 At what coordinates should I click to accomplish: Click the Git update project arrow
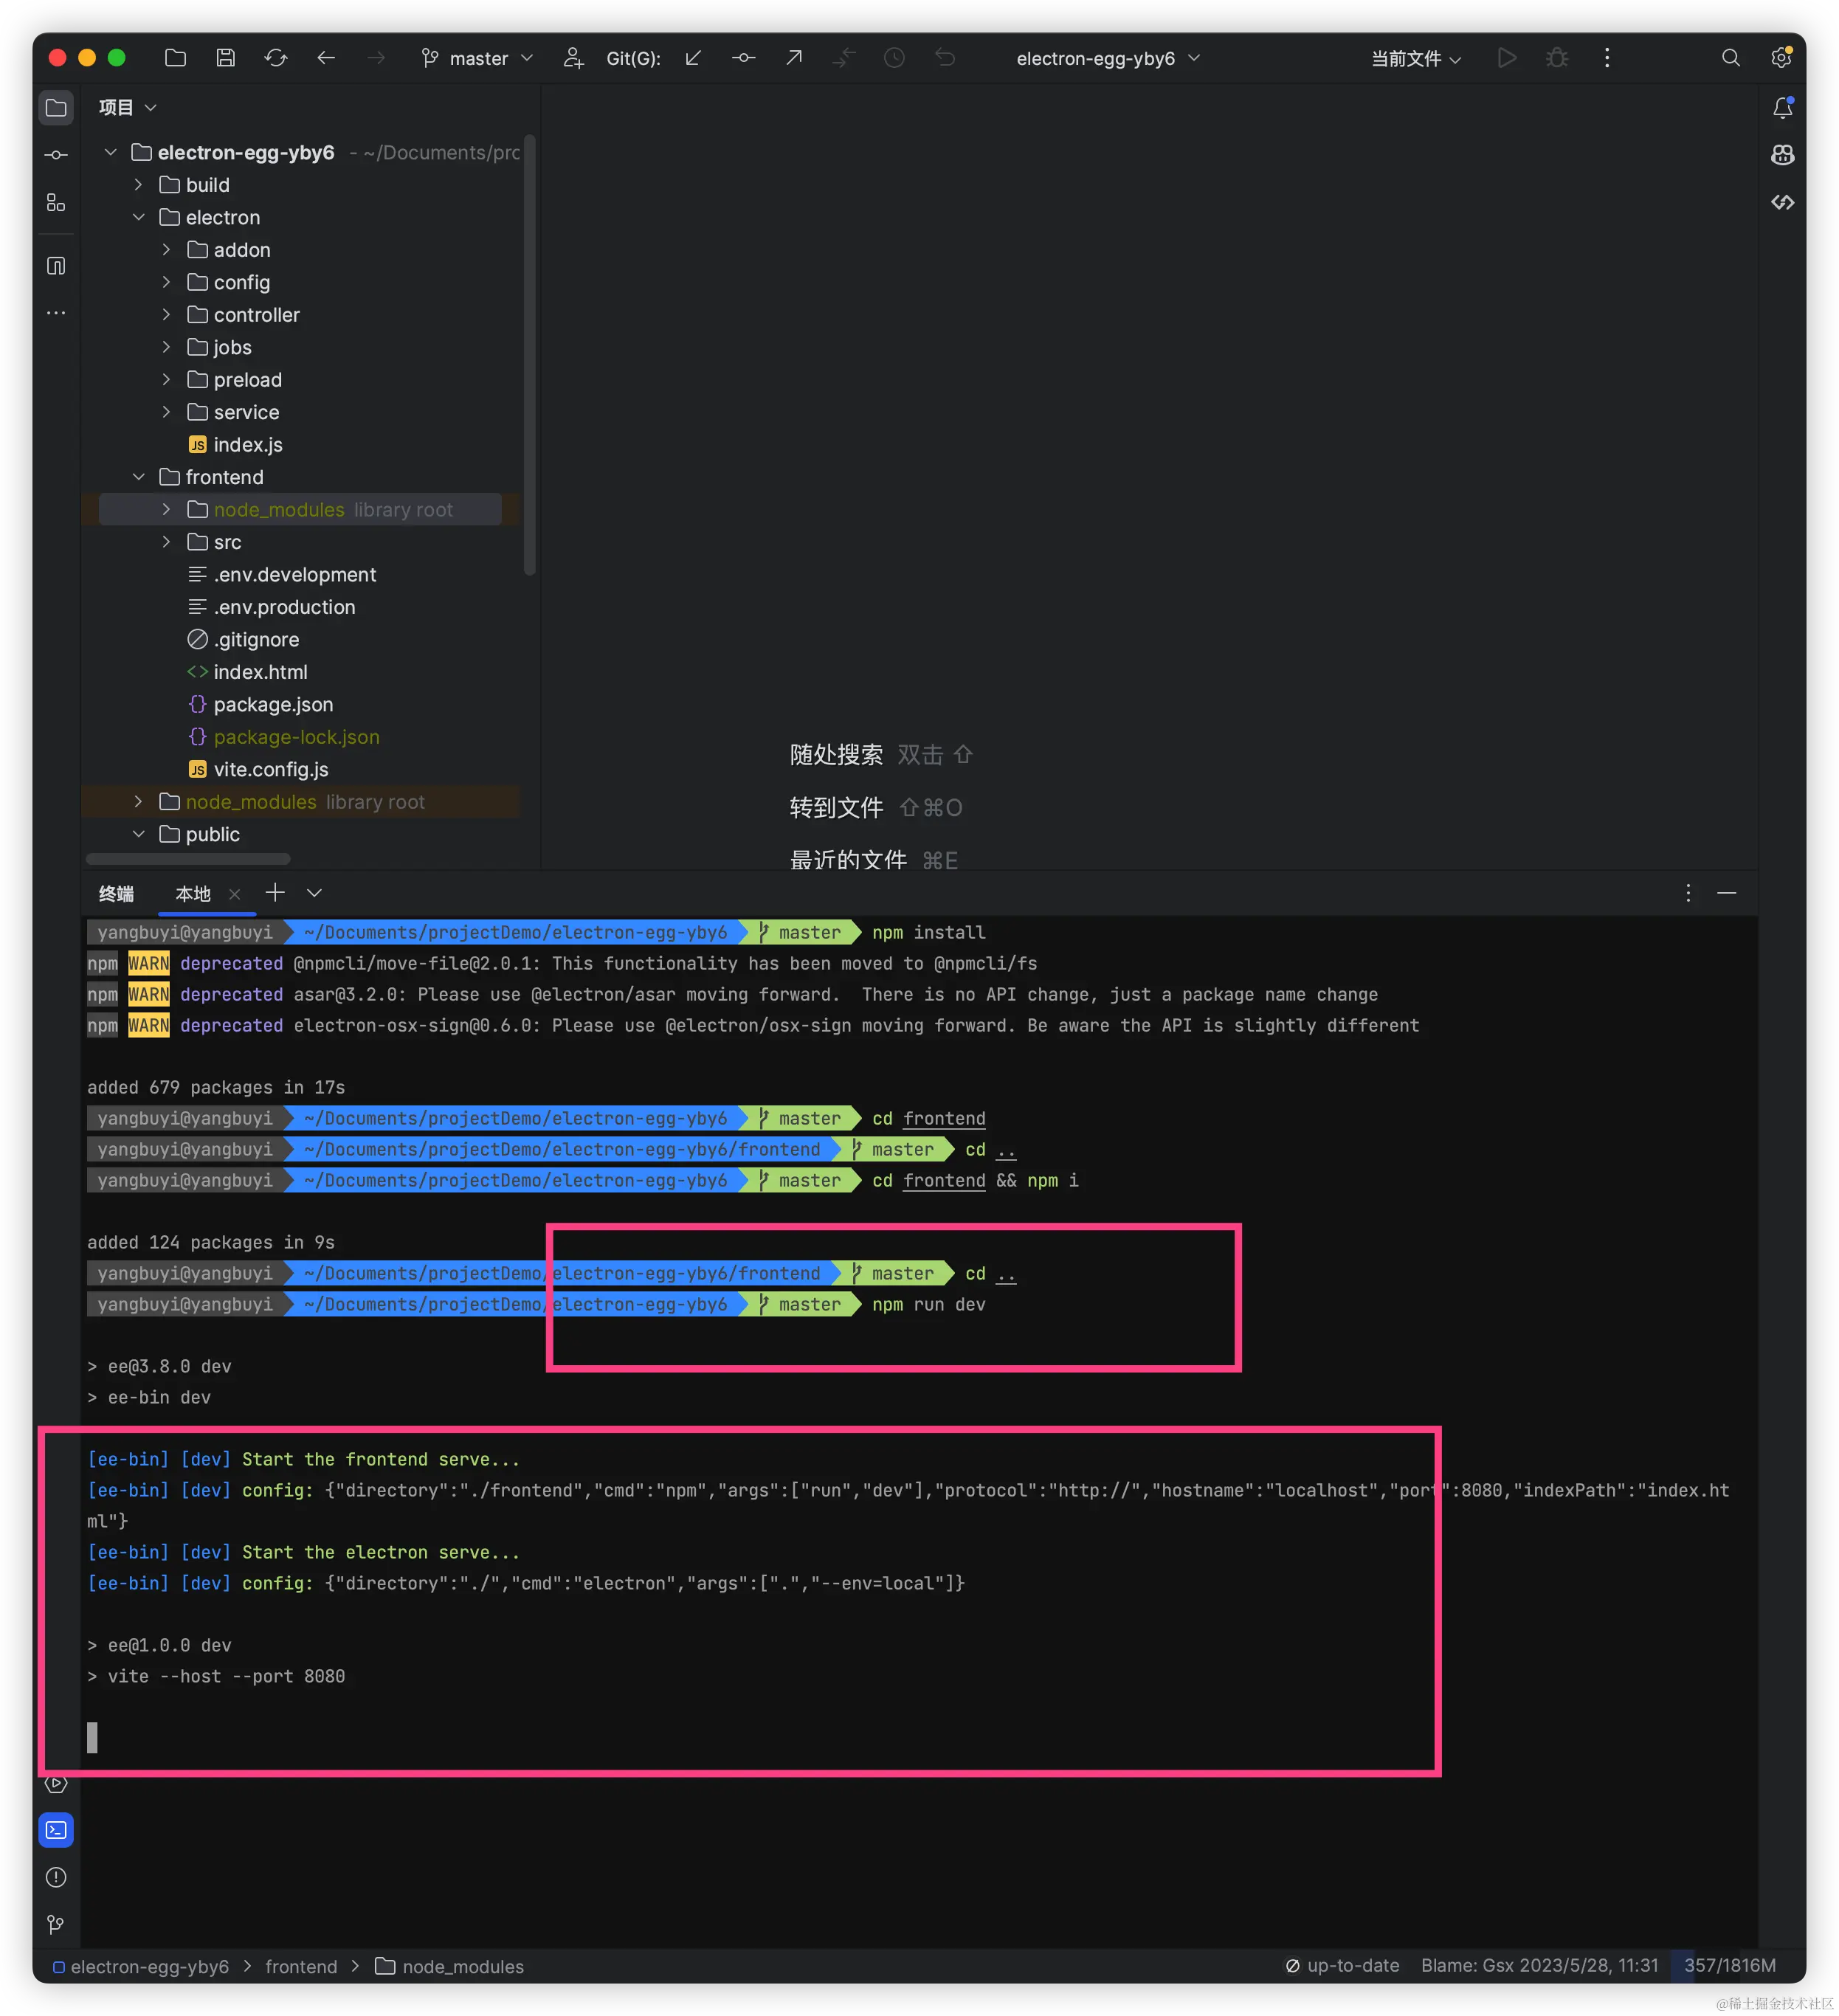(x=693, y=58)
